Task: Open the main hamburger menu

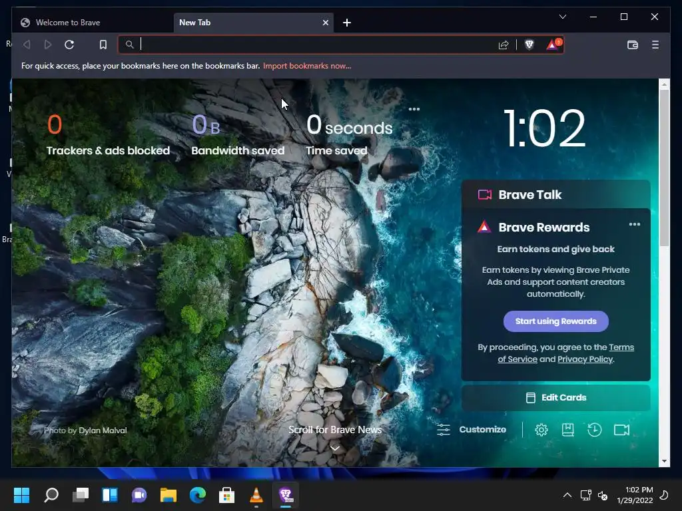Action: coord(655,45)
